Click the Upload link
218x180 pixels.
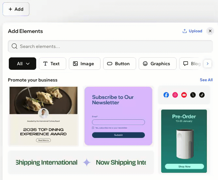(x=193, y=31)
